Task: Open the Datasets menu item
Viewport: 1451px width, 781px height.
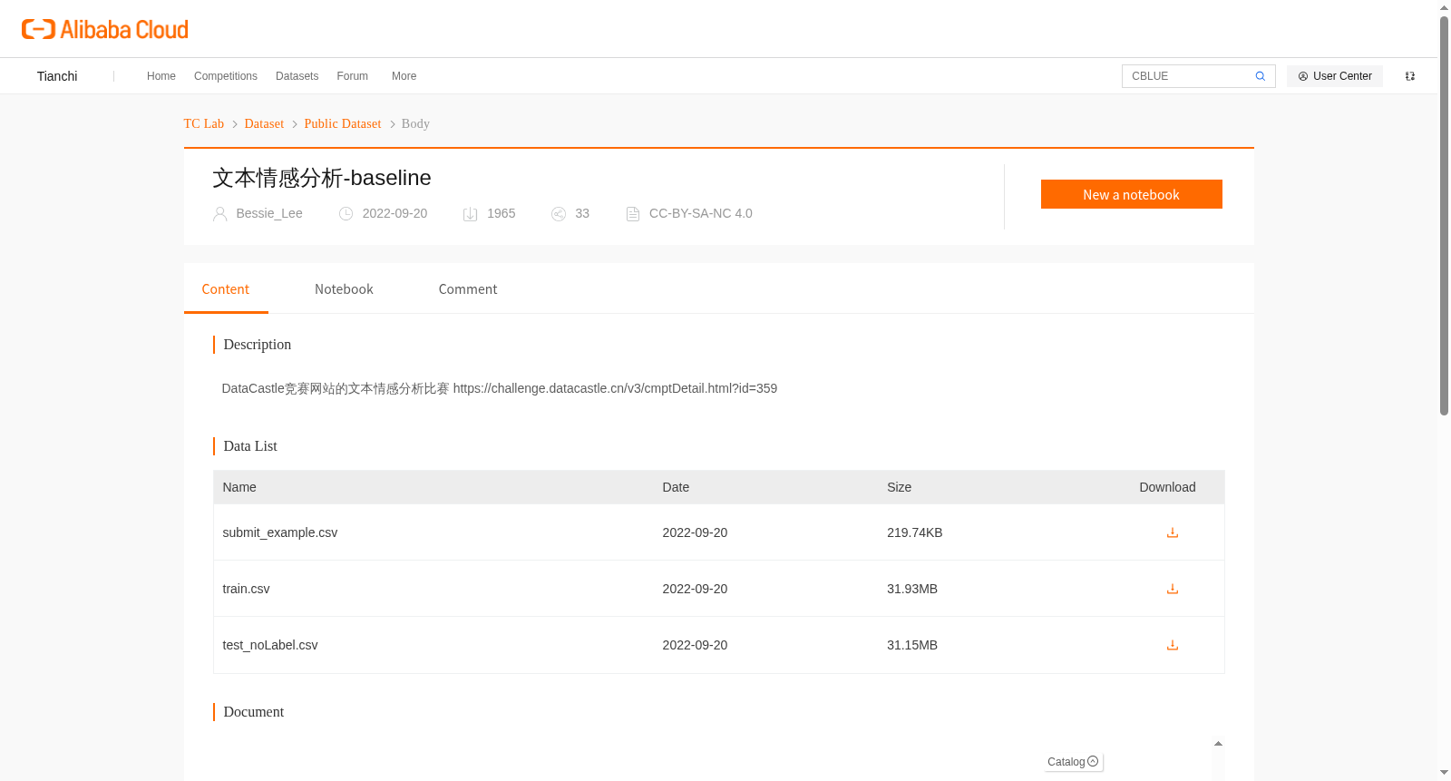Action: pos(297,76)
